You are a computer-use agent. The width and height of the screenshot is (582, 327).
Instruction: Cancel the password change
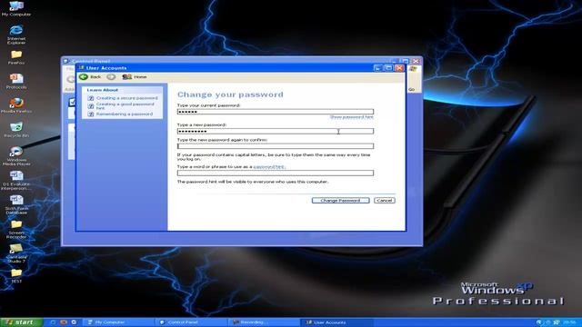point(384,200)
